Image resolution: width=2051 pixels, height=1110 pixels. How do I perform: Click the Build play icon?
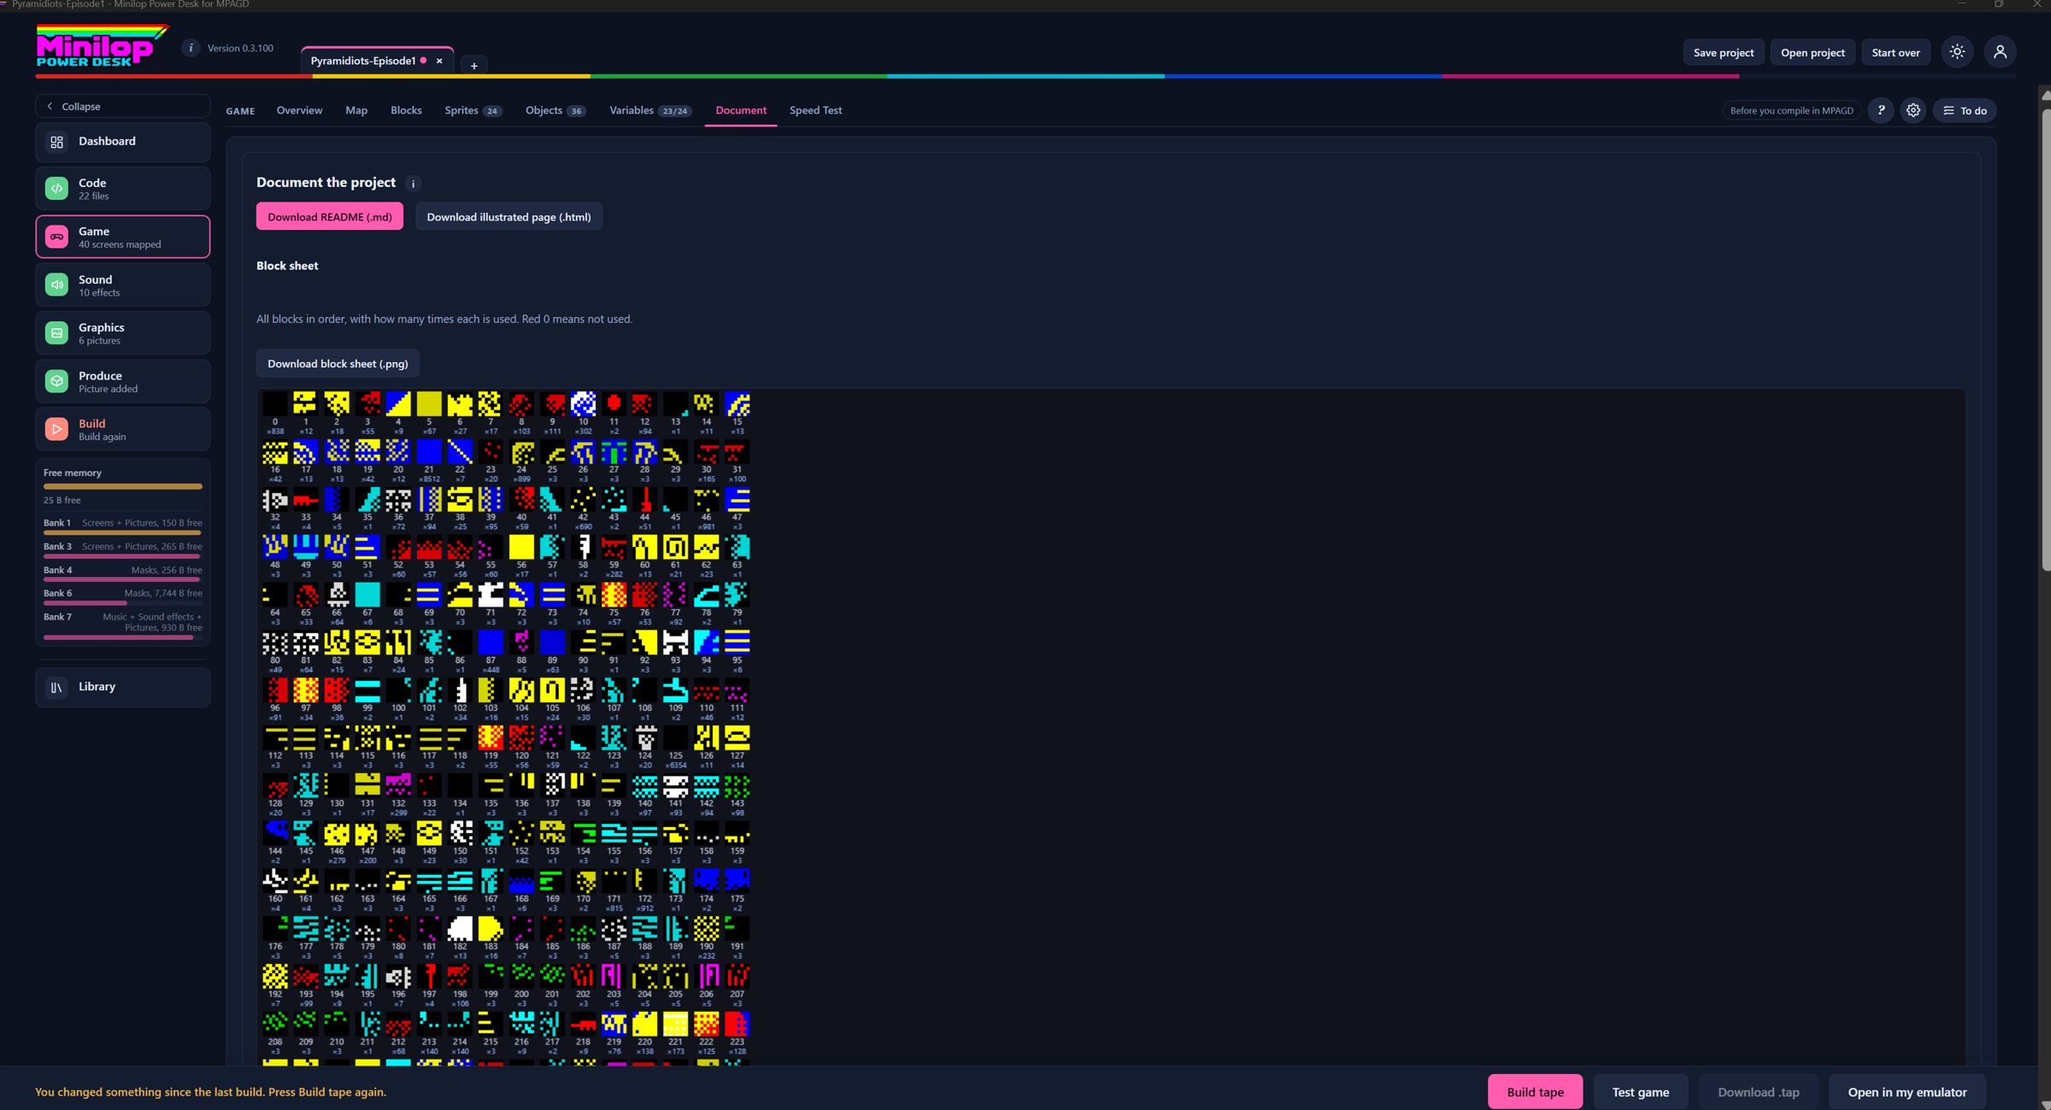pos(56,429)
